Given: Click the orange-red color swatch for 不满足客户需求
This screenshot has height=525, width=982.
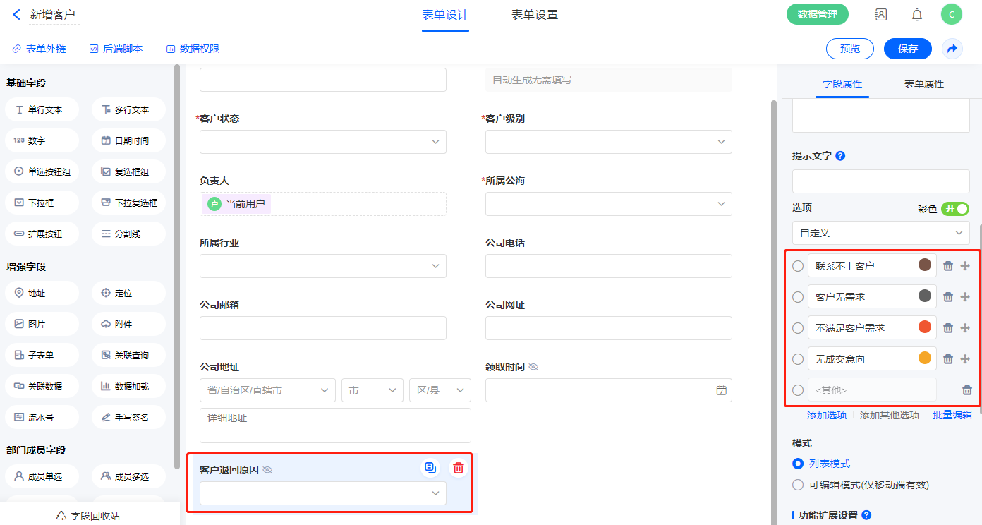Looking at the screenshot, I should click(x=924, y=327).
